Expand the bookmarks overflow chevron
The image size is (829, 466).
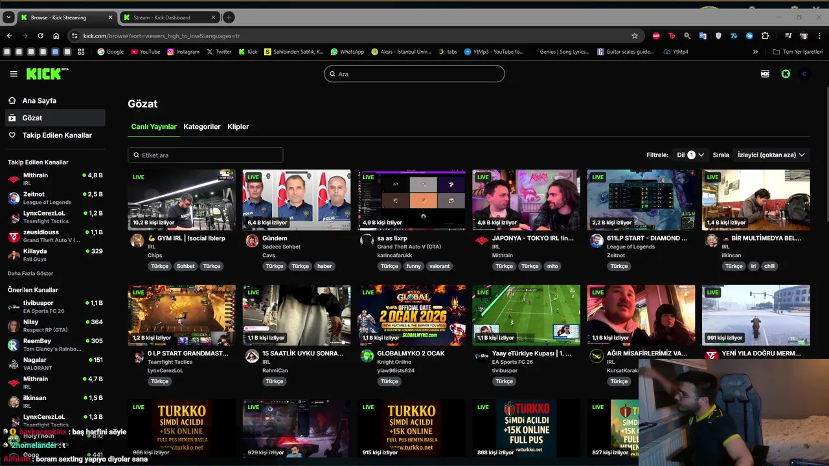755,52
